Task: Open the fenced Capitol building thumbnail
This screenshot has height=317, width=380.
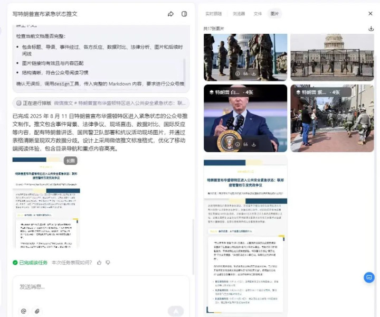Action: (x=332, y=57)
